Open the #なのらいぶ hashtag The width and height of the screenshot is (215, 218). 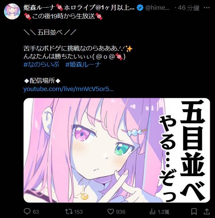coord(41,64)
